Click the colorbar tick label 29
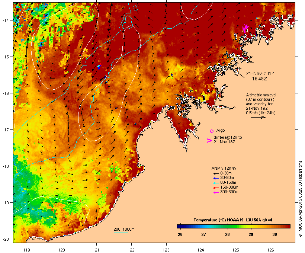The width and height of the screenshot is (305, 253). pyautogui.click(x=251, y=234)
